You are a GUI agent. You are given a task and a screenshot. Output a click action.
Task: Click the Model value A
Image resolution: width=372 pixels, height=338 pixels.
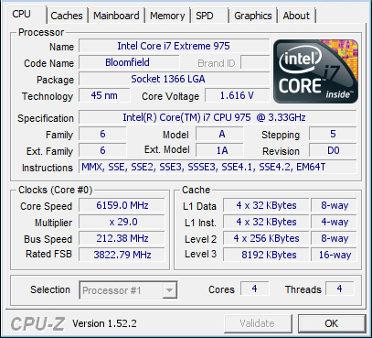(219, 134)
